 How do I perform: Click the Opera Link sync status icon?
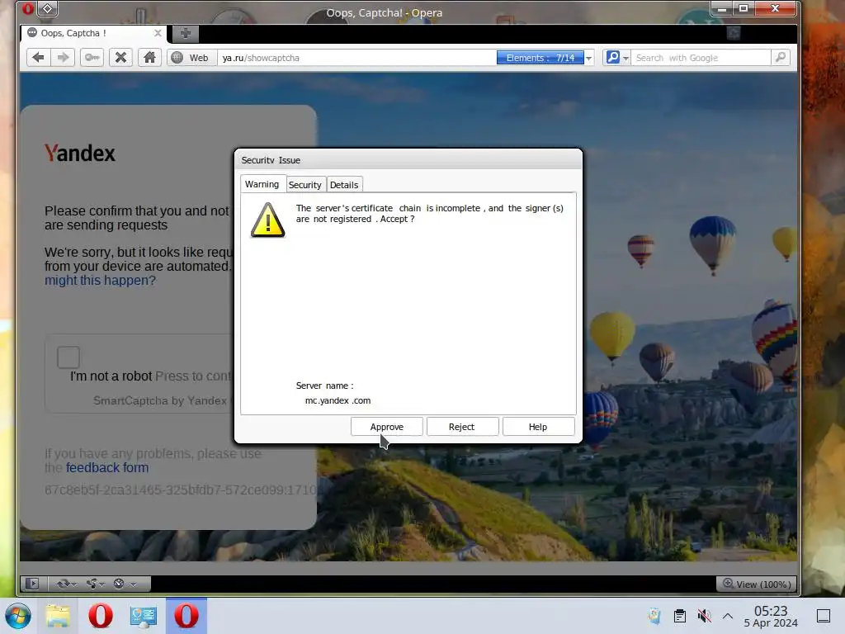tap(63, 584)
